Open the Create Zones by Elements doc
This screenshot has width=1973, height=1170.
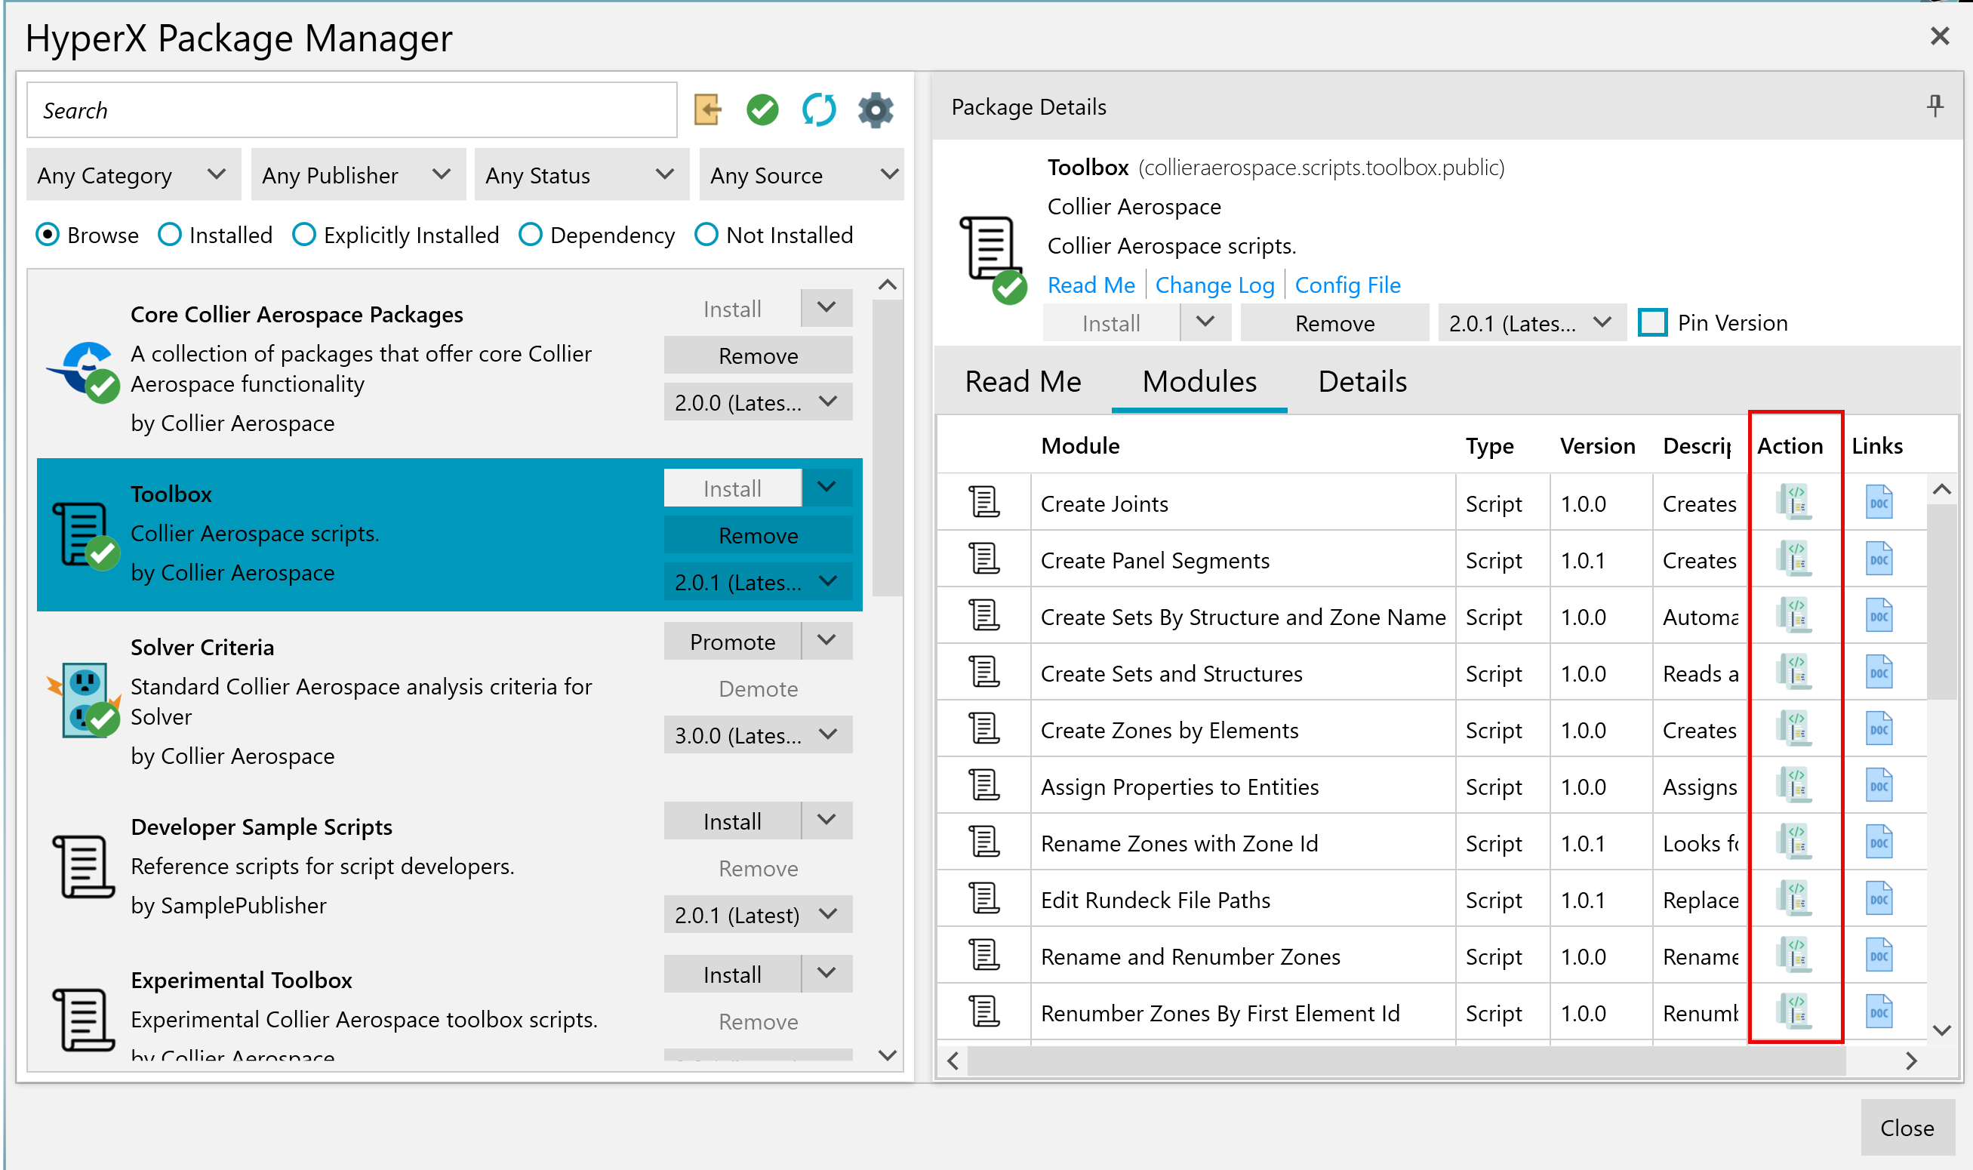click(x=1879, y=729)
